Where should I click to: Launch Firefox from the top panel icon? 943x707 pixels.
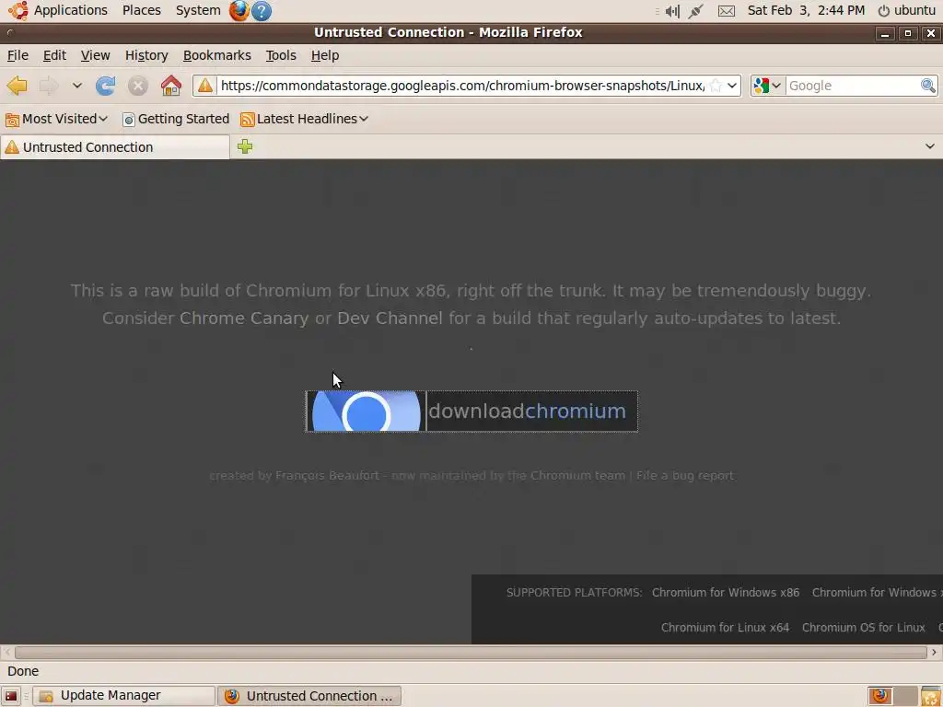[x=239, y=10]
